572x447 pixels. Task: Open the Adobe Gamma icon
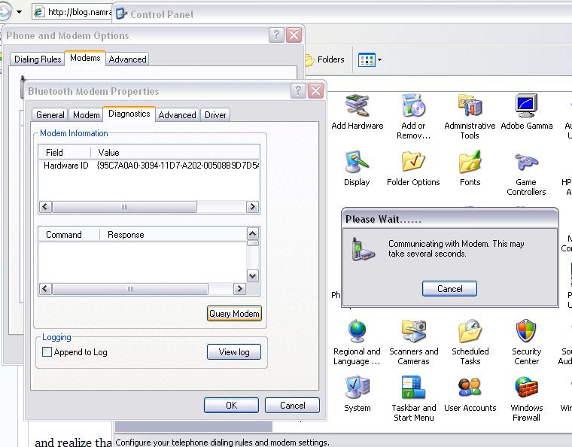click(526, 107)
